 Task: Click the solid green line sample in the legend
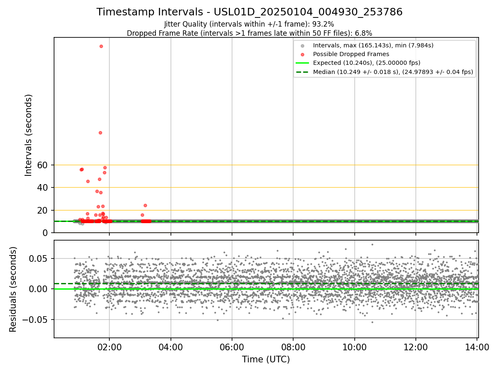302,63
